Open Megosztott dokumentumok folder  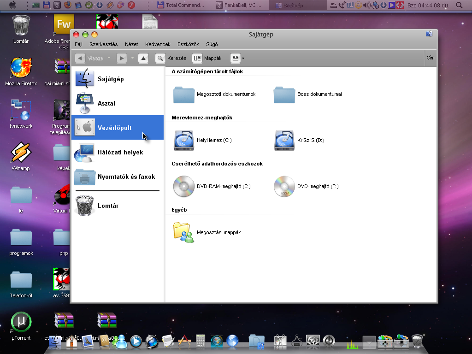(214, 94)
